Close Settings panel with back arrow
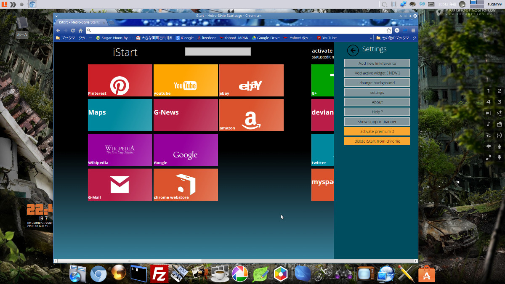This screenshot has height=284, width=505. (353, 50)
